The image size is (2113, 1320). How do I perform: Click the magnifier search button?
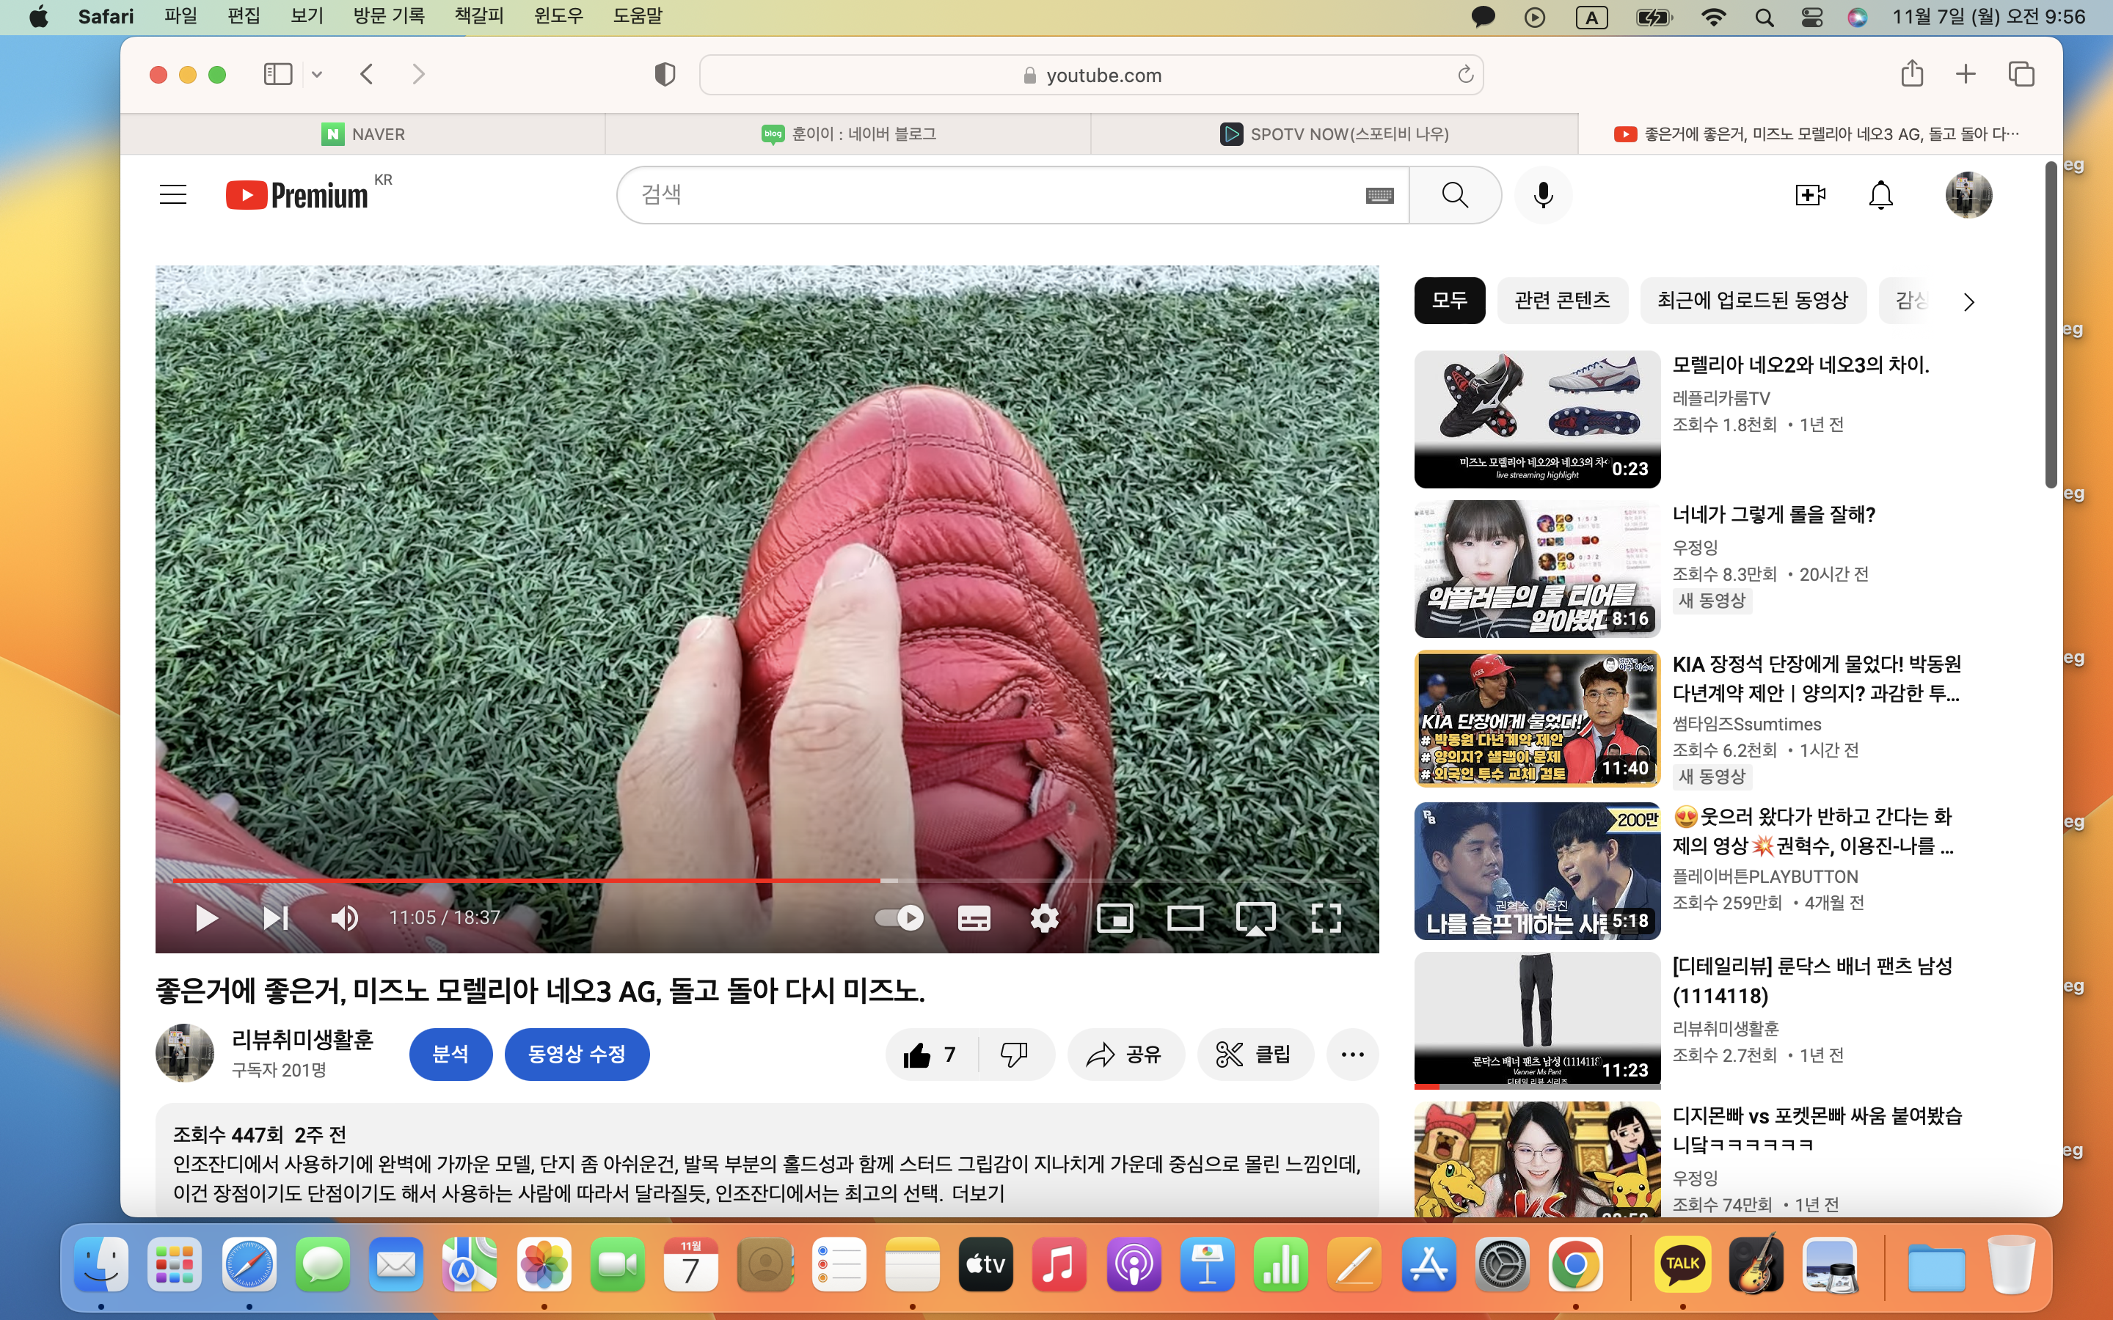click(x=1455, y=194)
